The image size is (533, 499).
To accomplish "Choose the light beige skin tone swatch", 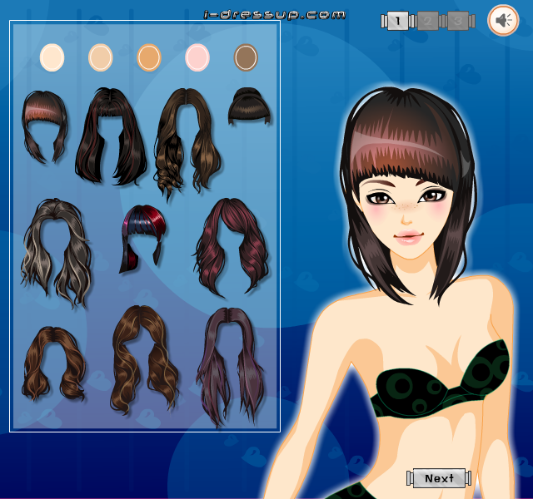I will [101, 57].
